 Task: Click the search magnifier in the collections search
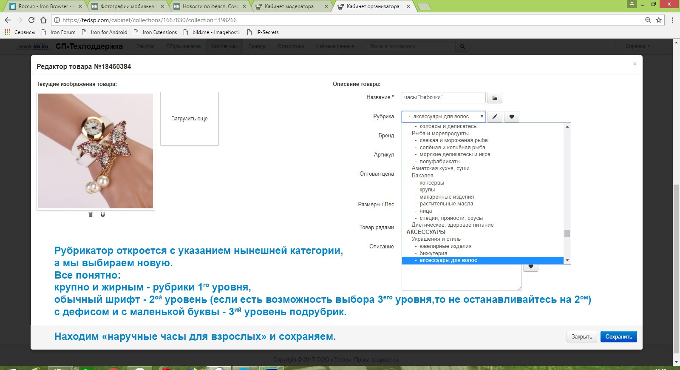pos(462,46)
